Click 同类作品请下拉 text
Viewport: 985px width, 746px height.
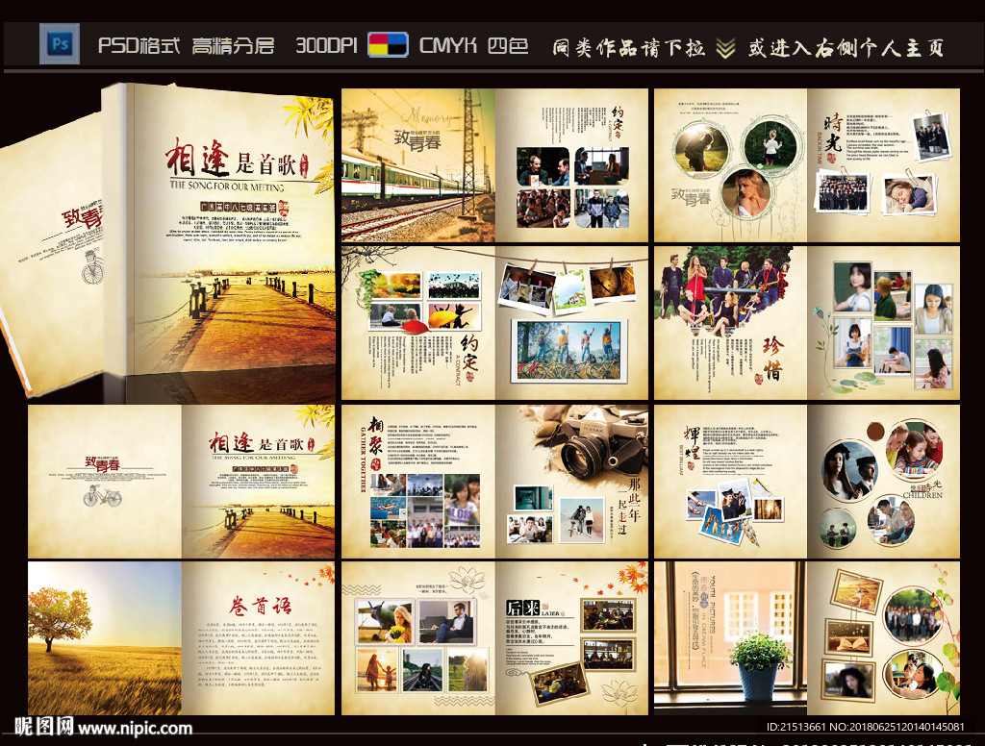(627, 46)
